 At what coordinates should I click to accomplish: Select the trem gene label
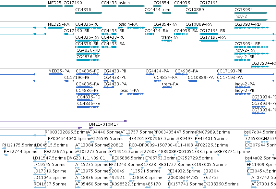click(166, 9)
